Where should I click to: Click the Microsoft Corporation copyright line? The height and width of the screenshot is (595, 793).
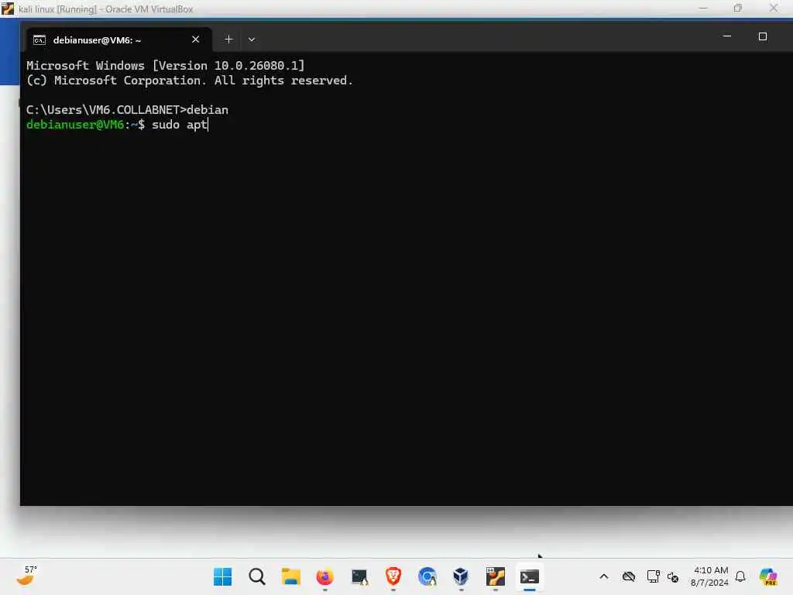[x=190, y=81]
